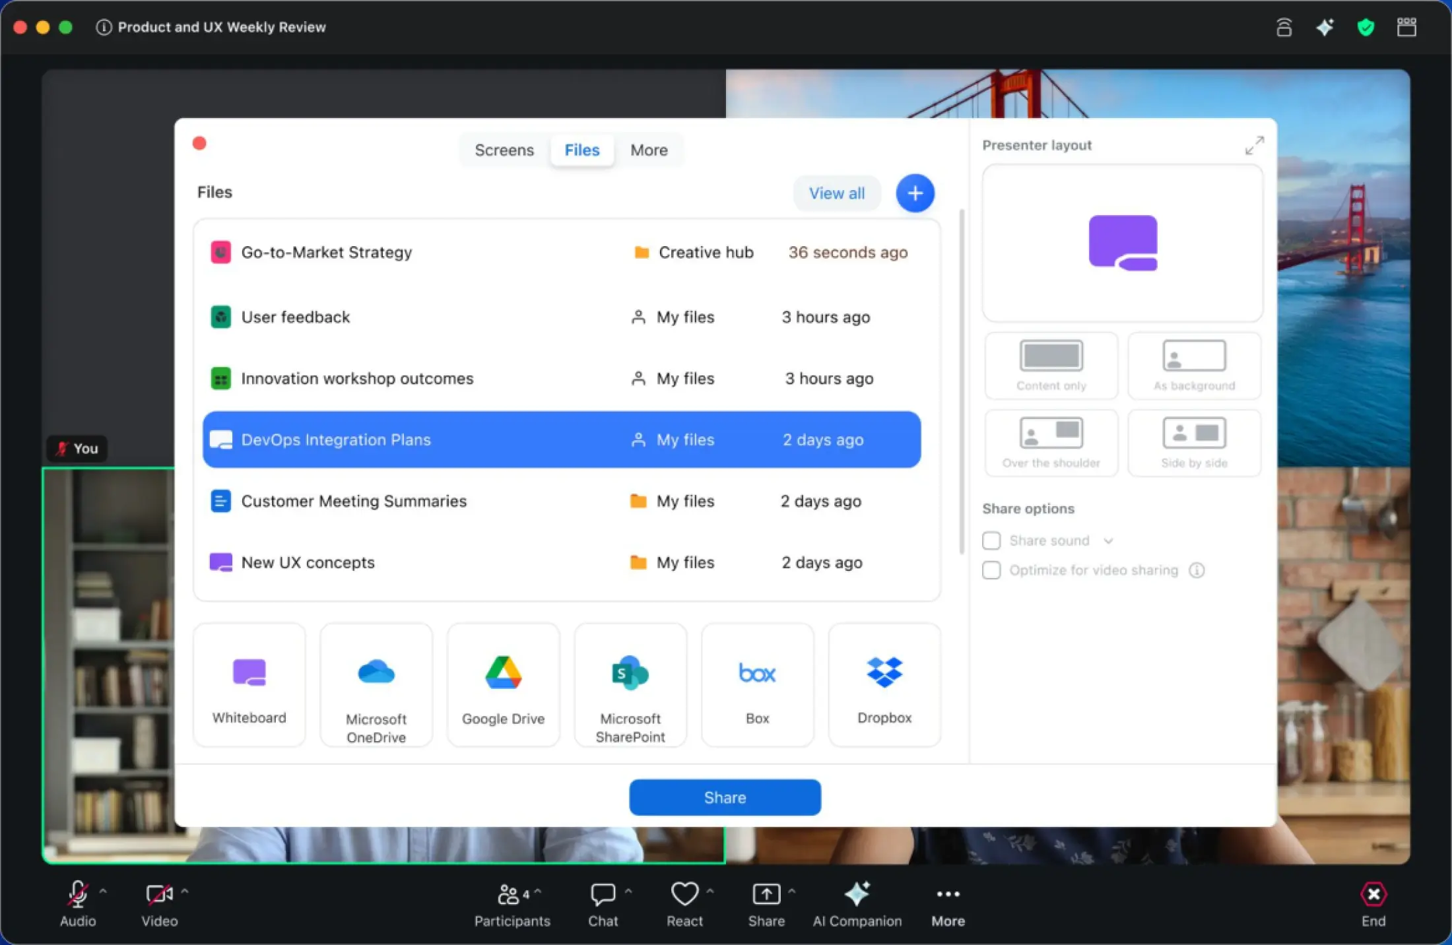Click the meeting info icon beside title
The image size is (1452, 945).
coord(104,27)
